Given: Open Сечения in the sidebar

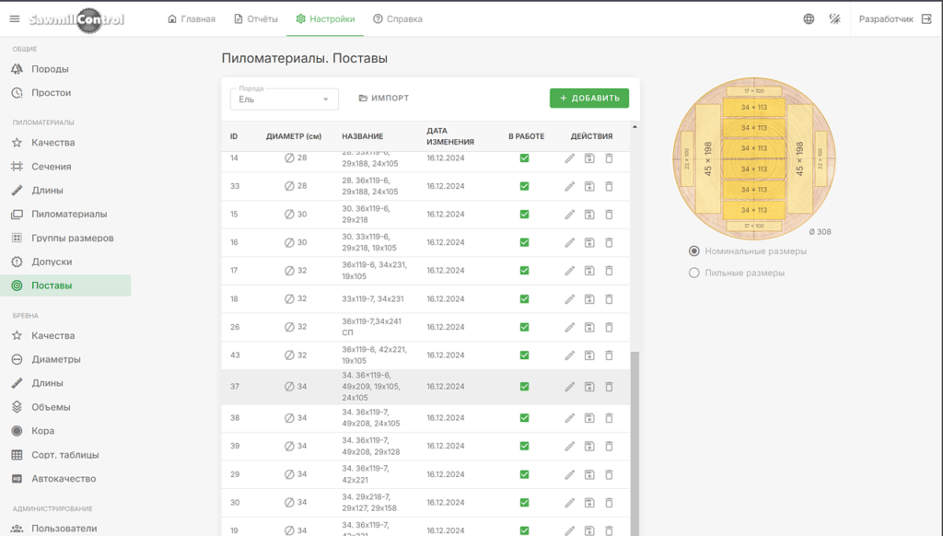Looking at the screenshot, I should 52,167.
